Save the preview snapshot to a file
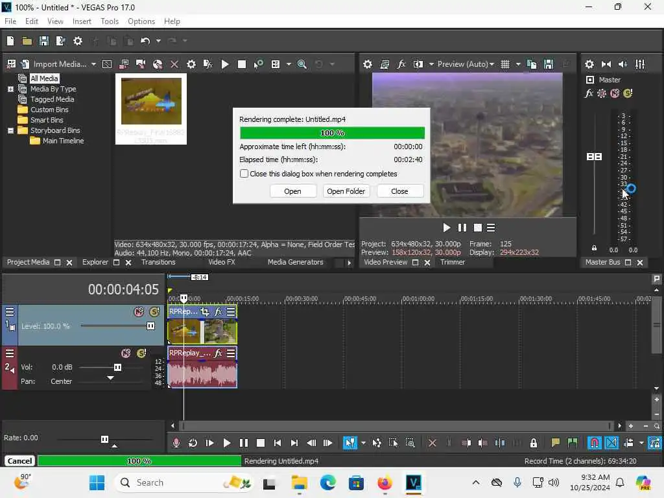 tap(549, 64)
